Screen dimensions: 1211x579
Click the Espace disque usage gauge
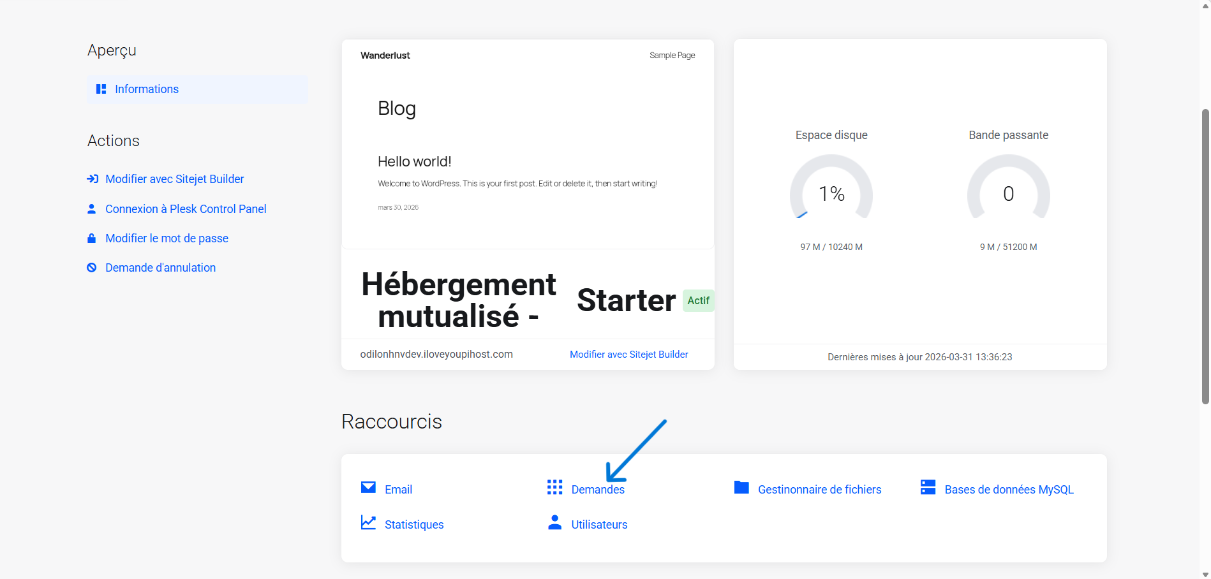click(831, 191)
